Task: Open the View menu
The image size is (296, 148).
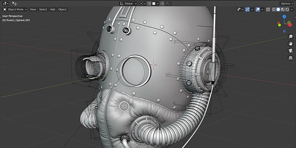Action: 33,10
